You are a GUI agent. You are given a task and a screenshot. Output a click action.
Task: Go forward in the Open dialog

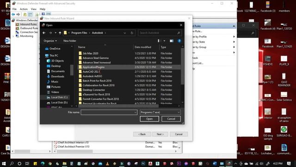50,33
